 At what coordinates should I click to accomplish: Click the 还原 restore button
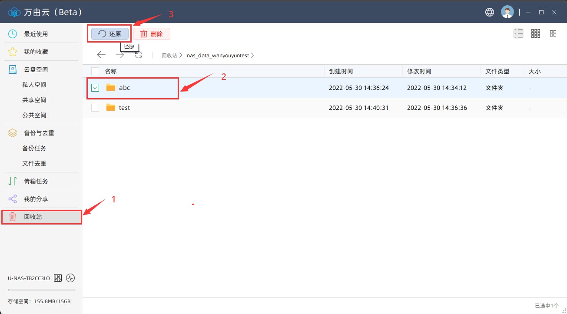(x=110, y=34)
